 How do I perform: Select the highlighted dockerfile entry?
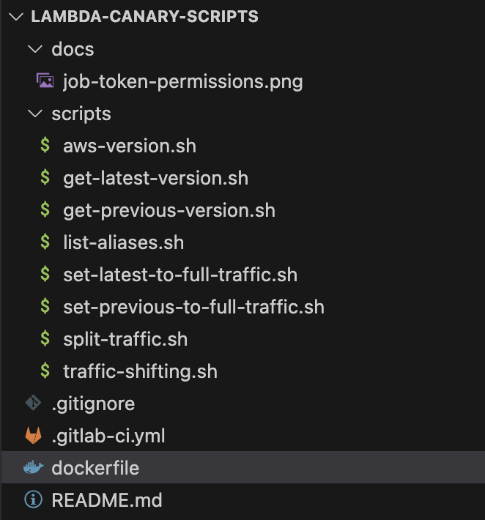pyautogui.click(x=243, y=467)
